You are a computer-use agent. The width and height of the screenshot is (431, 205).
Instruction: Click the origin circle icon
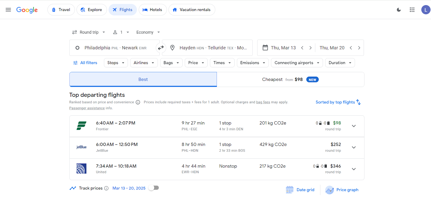[x=77, y=48]
